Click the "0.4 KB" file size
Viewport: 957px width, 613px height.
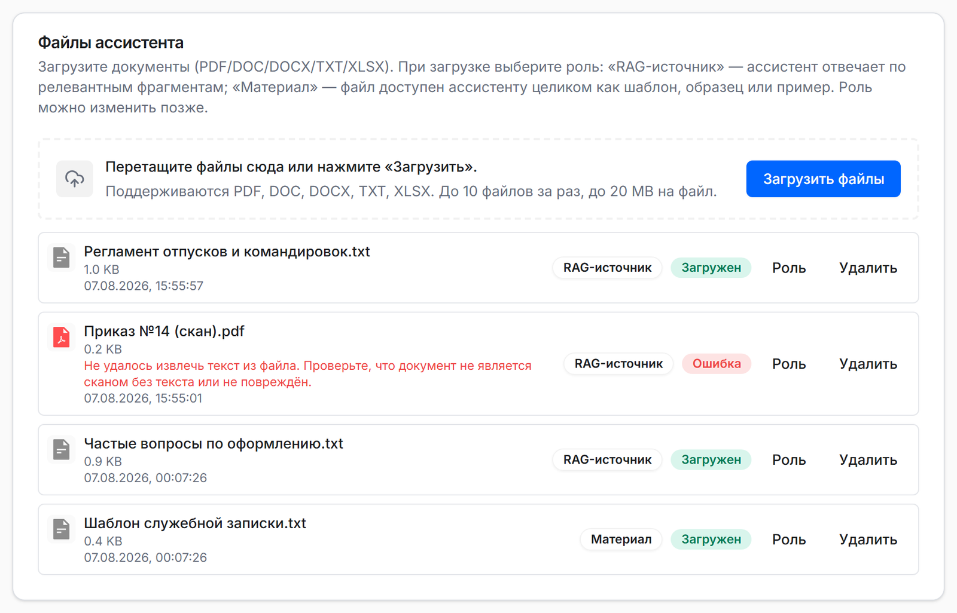click(x=103, y=541)
